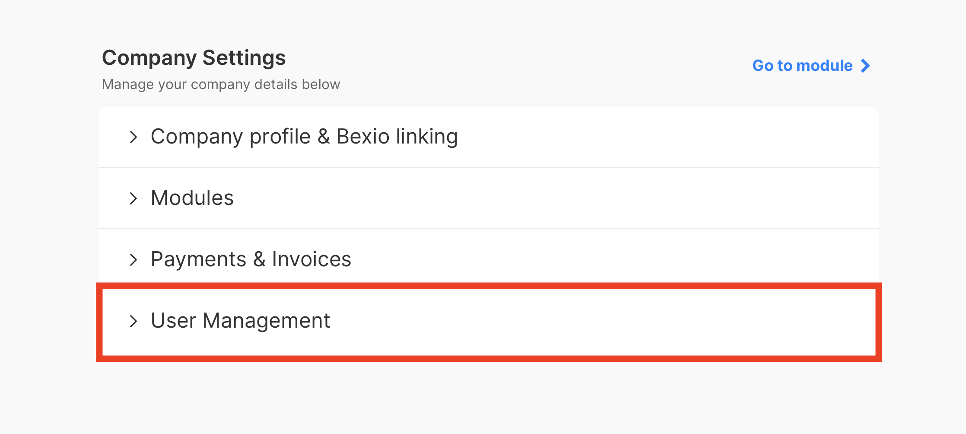Select the Company Settings heading
966x434 pixels.
tap(194, 57)
